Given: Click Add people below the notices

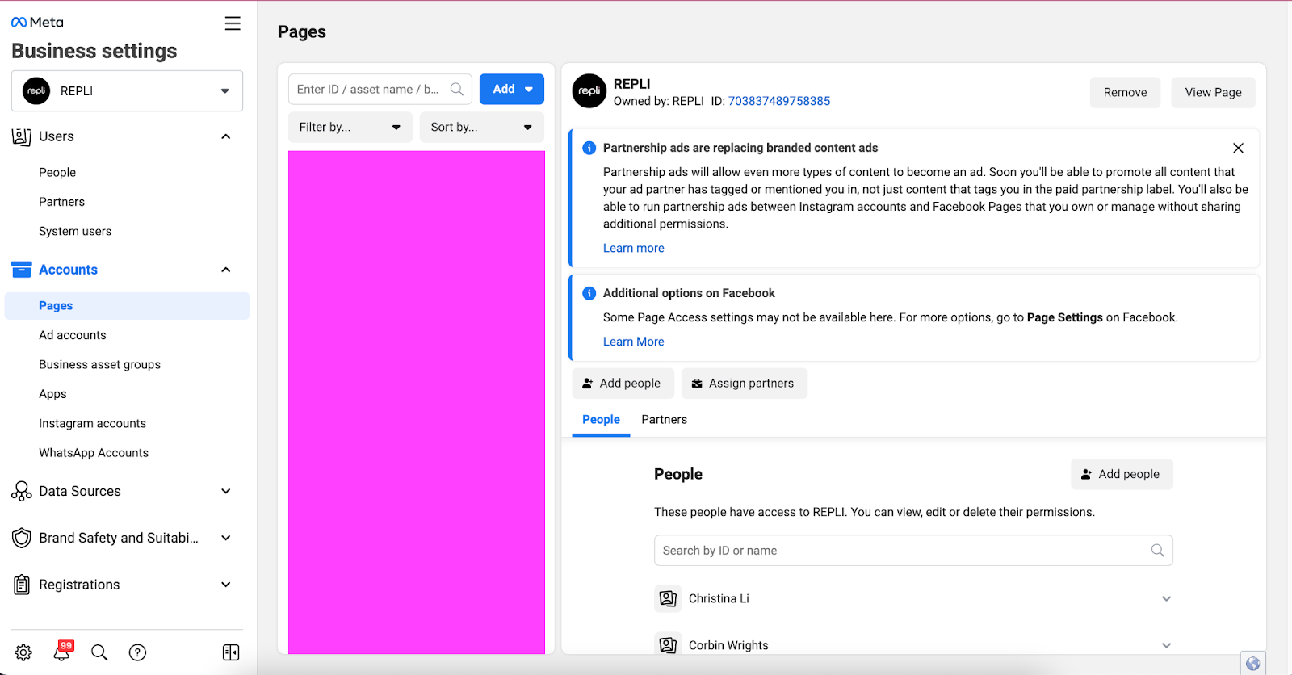Looking at the screenshot, I should click(x=623, y=384).
